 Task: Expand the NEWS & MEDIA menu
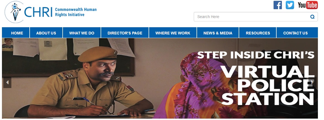(218, 33)
